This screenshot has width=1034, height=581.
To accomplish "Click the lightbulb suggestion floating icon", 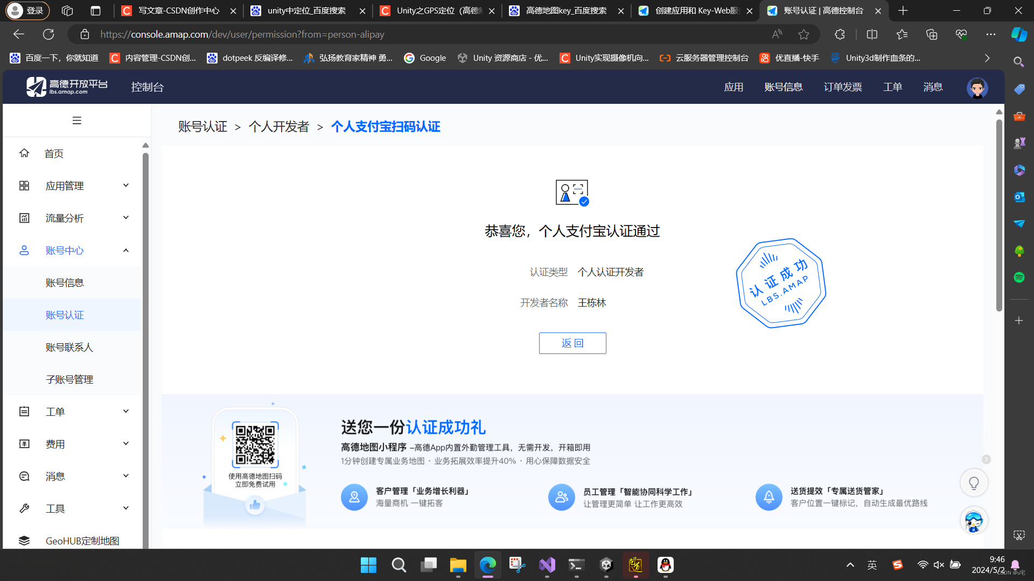I will [x=974, y=483].
